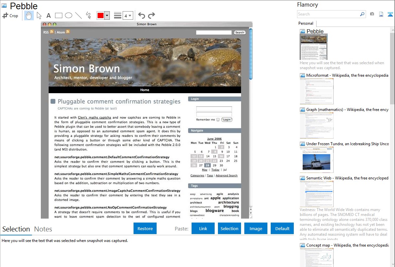Open the Under Frozen Tundra snapshot thumbnail
This screenshot has height=267, width=395.
pos(317,160)
